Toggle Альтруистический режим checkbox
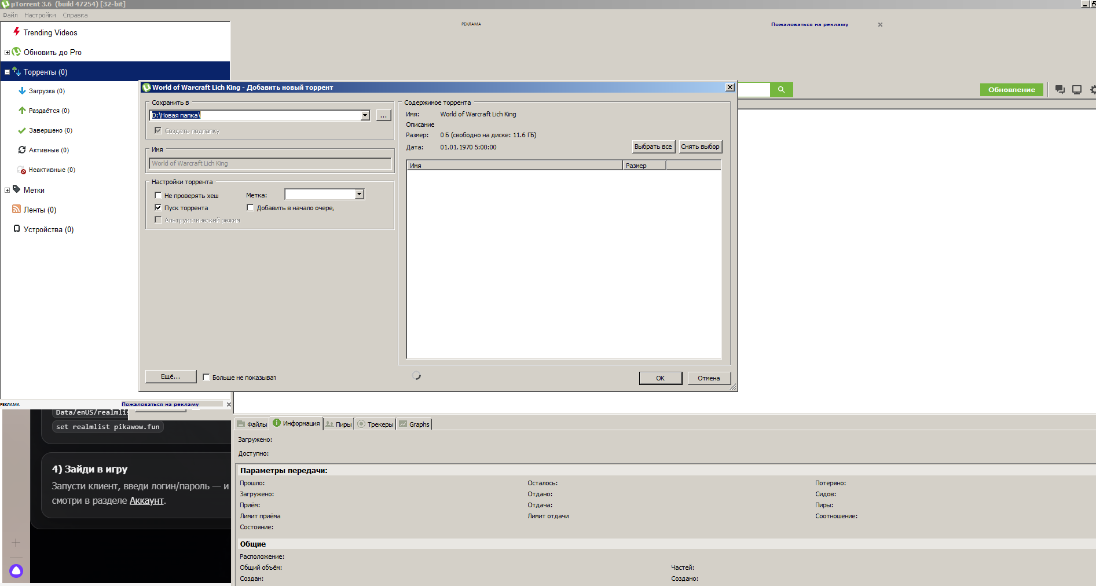This screenshot has width=1096, height=586. tap(158, 219)
